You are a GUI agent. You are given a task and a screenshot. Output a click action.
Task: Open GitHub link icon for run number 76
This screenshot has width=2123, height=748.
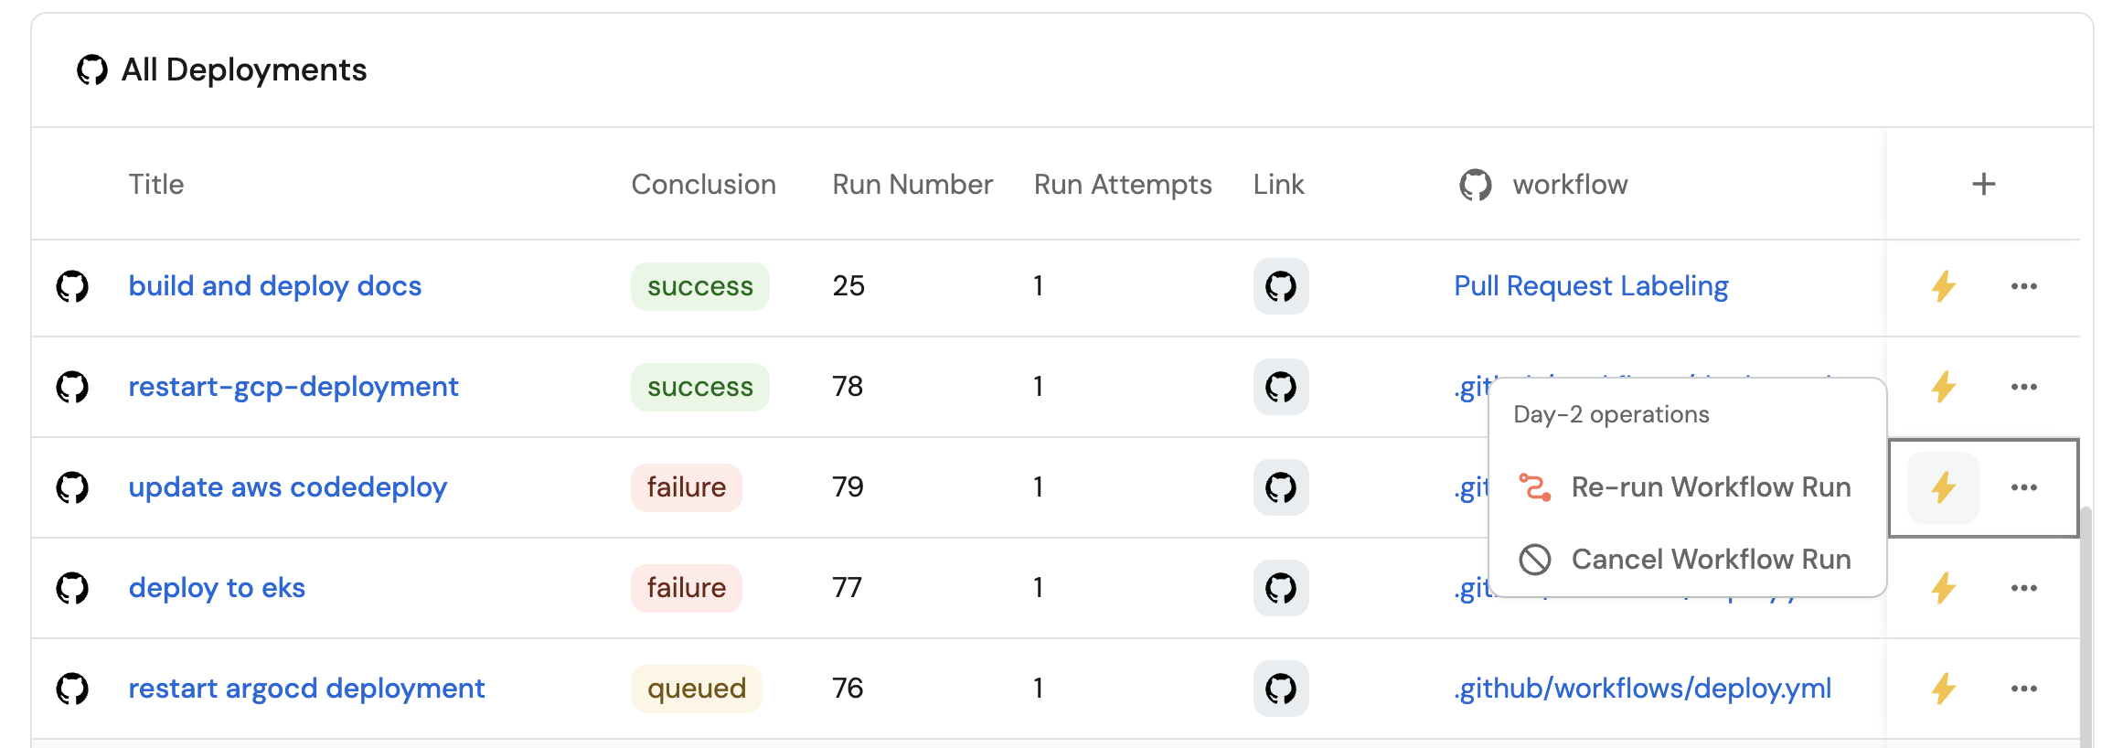tap(1280, 689)
